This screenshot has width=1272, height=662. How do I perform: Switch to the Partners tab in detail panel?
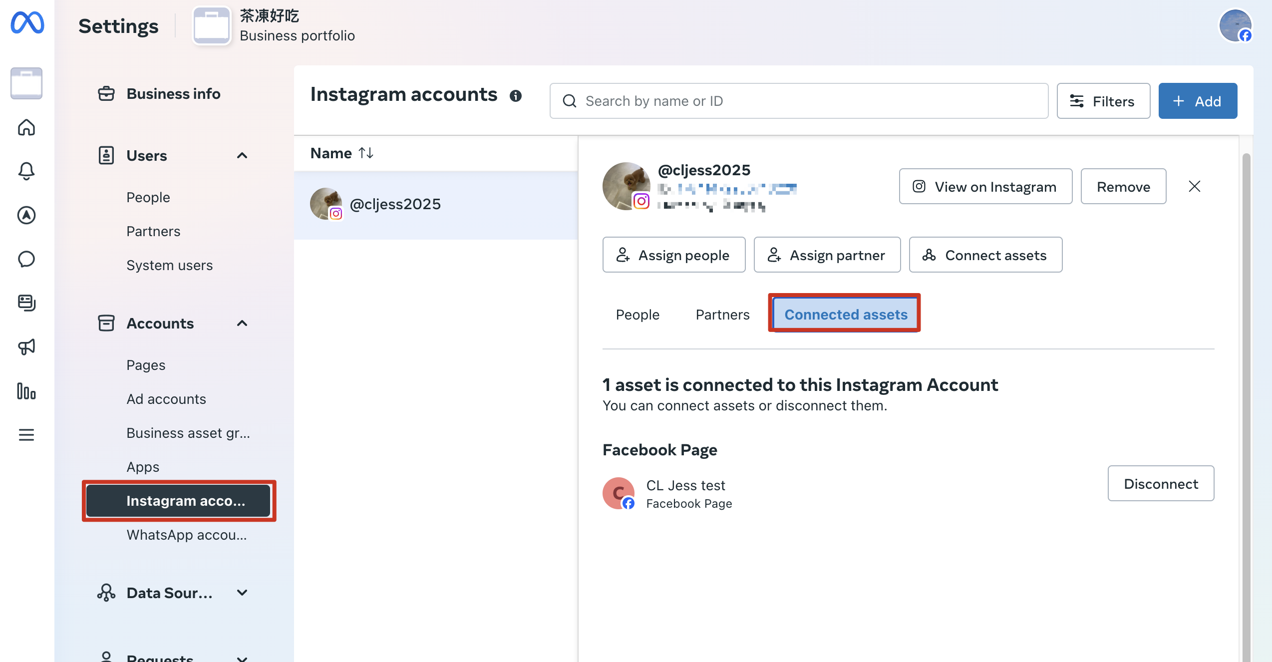[x=722, y=315]
